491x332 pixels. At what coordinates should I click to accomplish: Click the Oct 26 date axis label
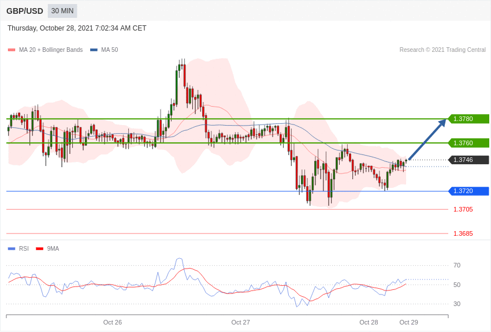click(x=113, y=322)
